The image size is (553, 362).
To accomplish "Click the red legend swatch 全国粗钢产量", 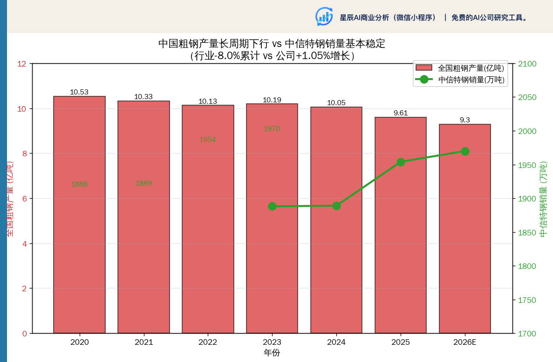I will 424,67.
